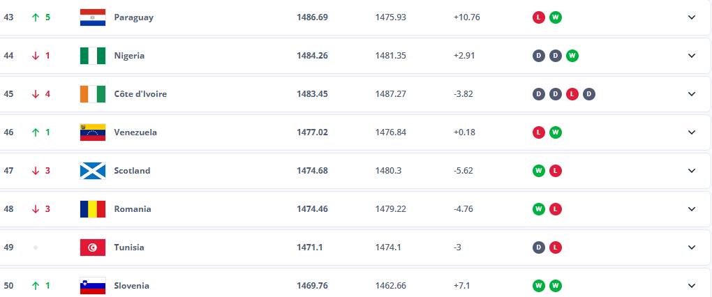
Task: Click Côte d'Ivoire's red L match badge
Action: tap(572, 94)
